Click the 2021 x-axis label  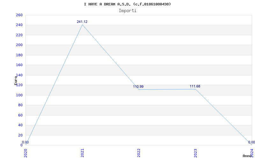point(82,153)
